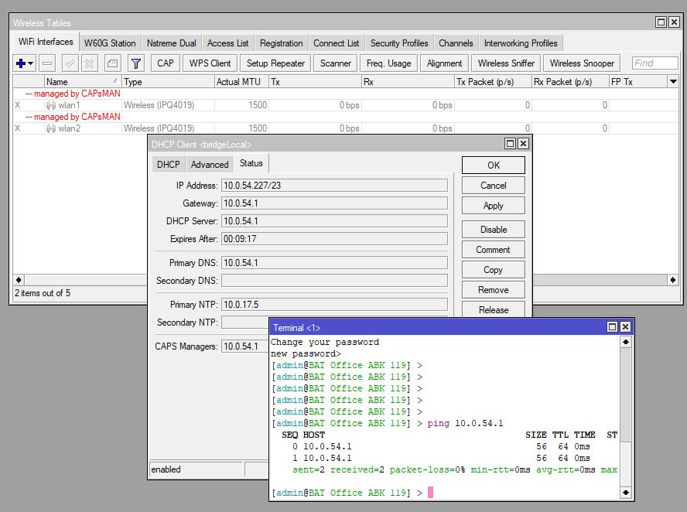
Task: Launch the Scanner tool
Action: pos(336,63)
